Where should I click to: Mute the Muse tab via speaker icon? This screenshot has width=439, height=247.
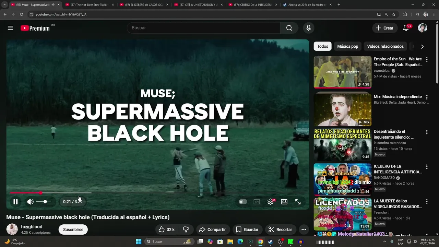[53, 5]
